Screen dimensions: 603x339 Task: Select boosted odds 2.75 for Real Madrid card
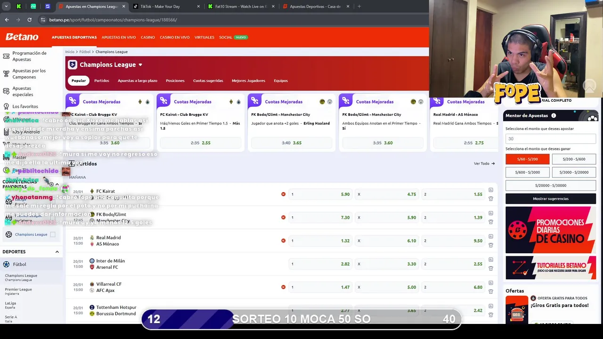click(474, 143)
